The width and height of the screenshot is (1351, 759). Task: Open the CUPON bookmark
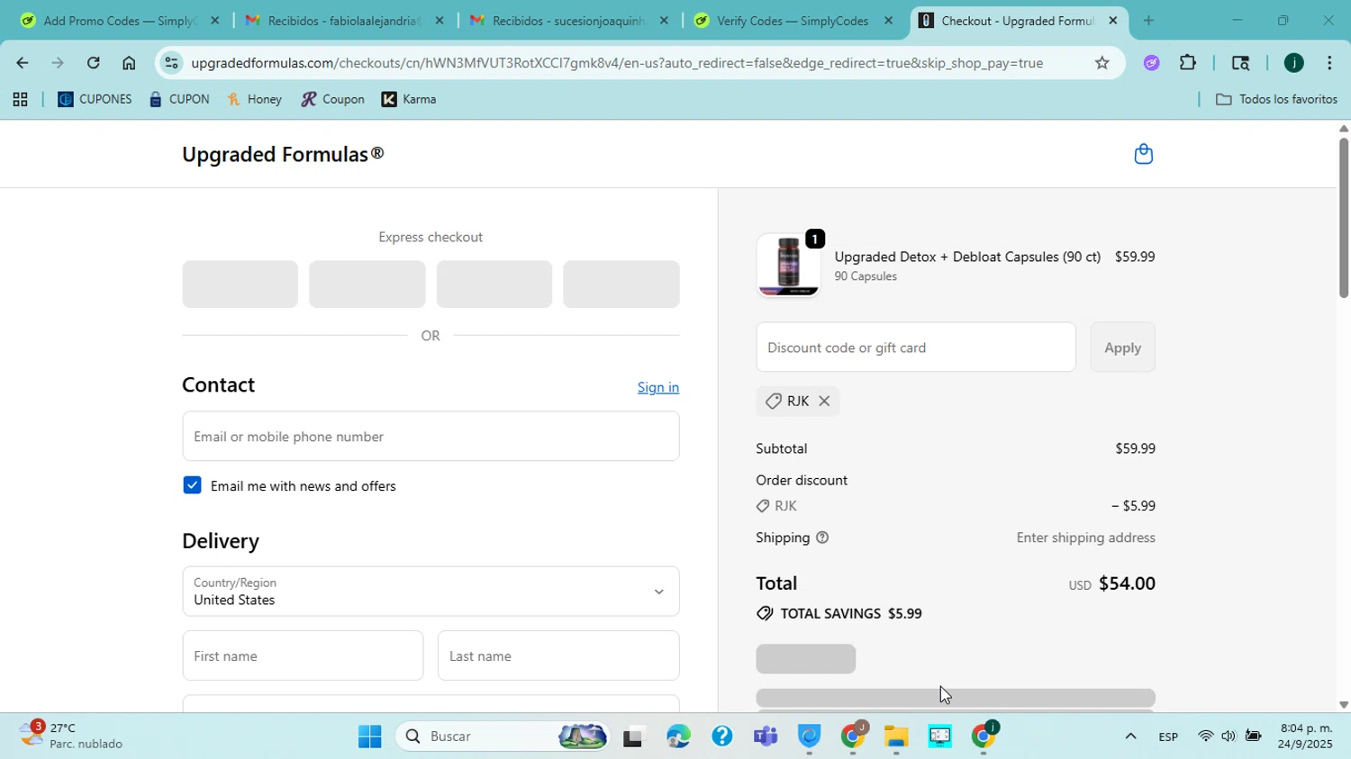click(179, 100)
